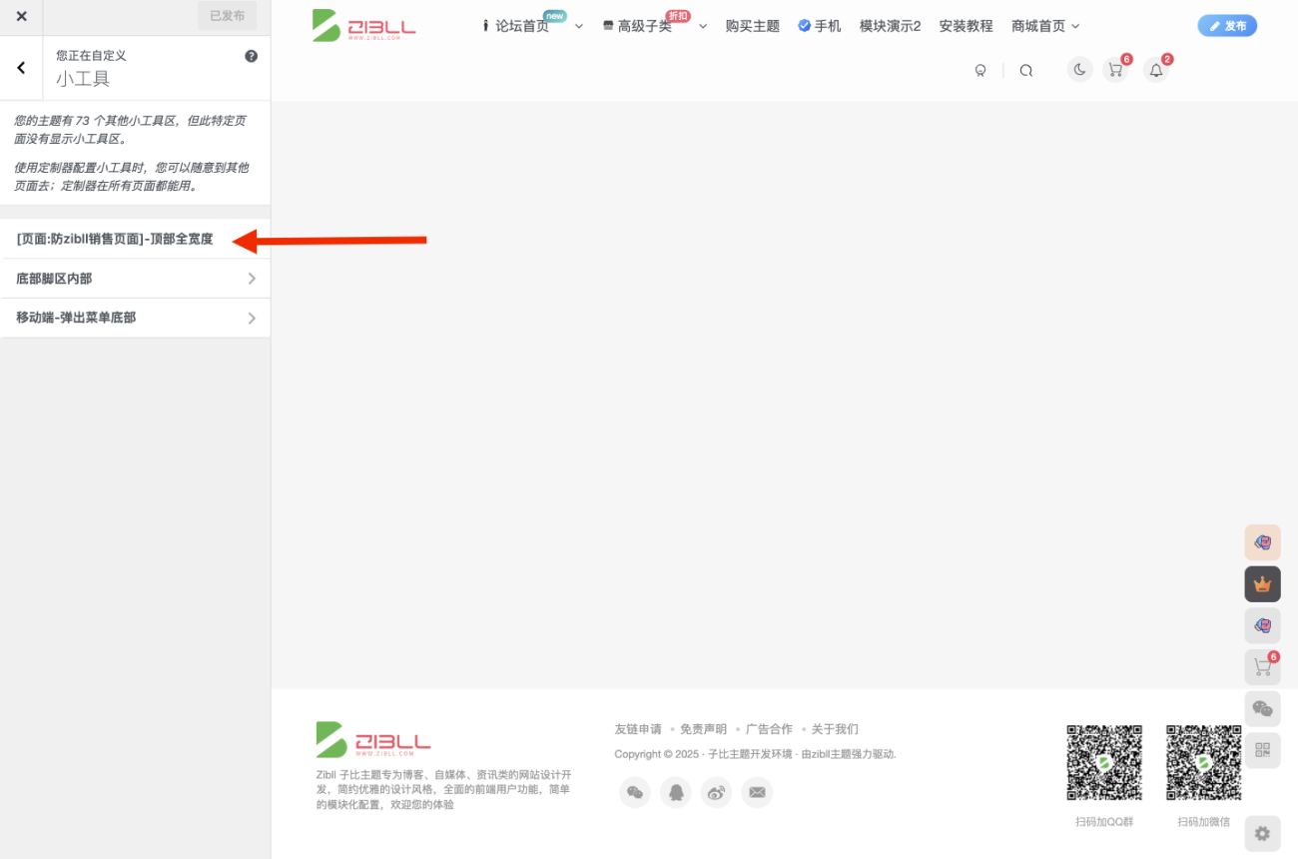
Task: Click the footer QQ penguin icon
Action: point(676,793)
